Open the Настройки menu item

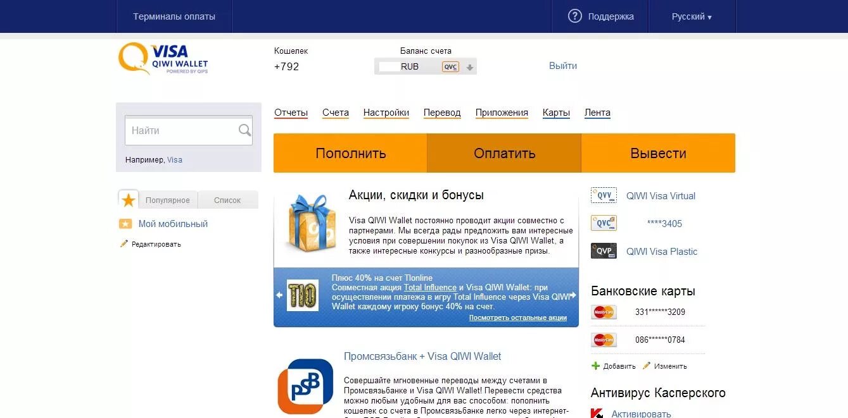pyautogui.click(x=386, y=113)
